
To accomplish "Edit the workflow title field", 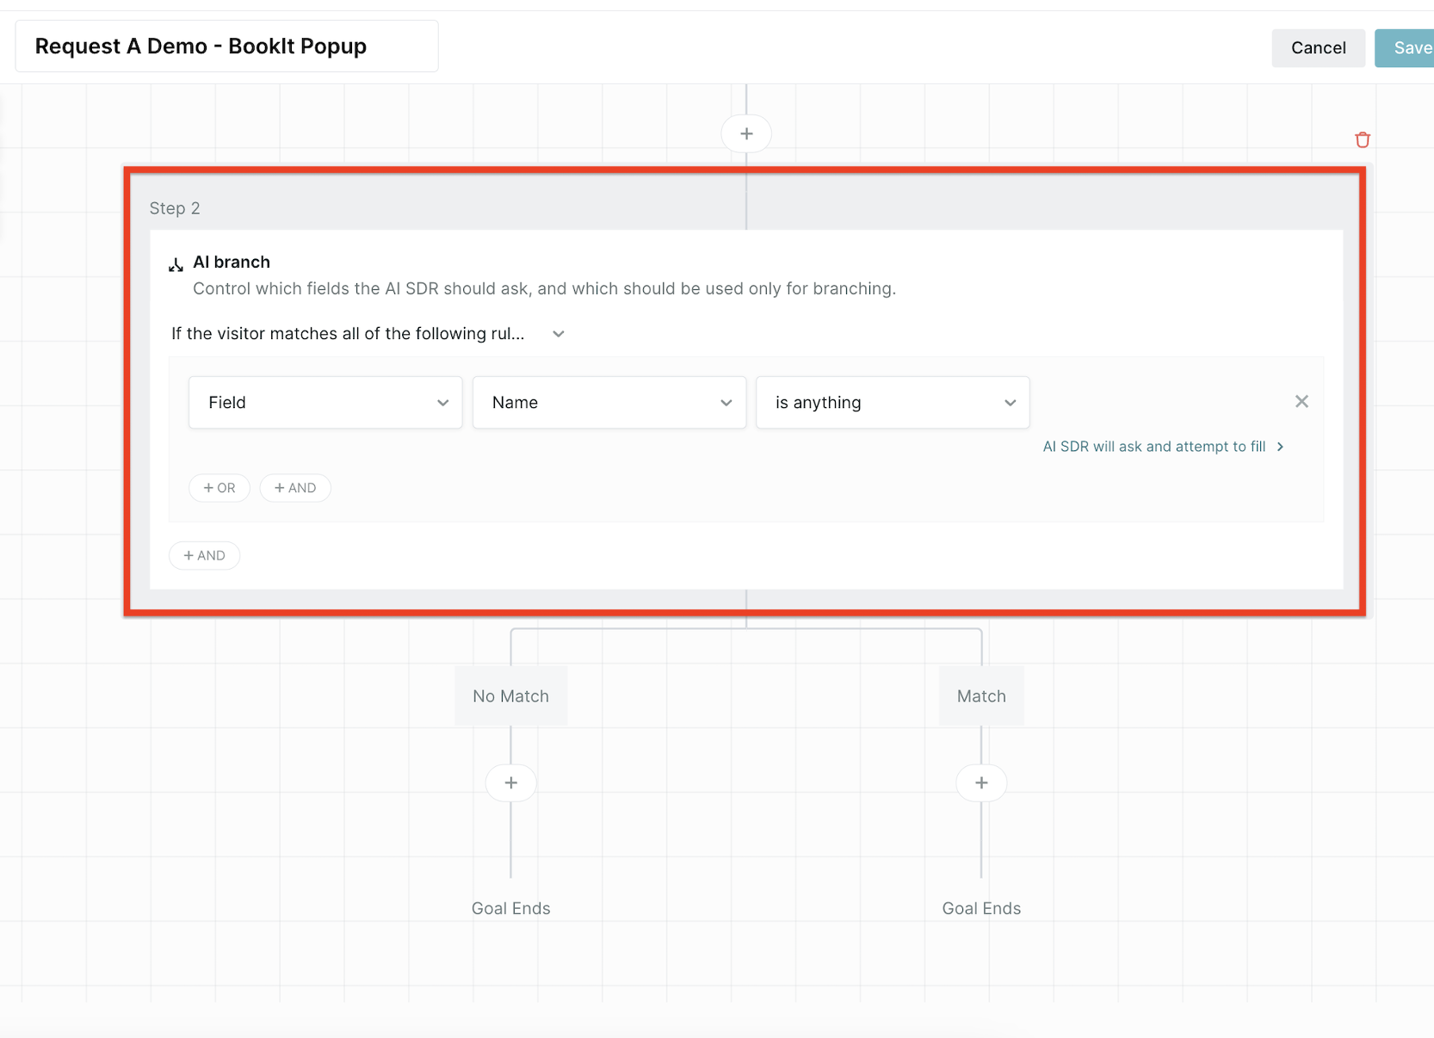I will pos(226,46).
